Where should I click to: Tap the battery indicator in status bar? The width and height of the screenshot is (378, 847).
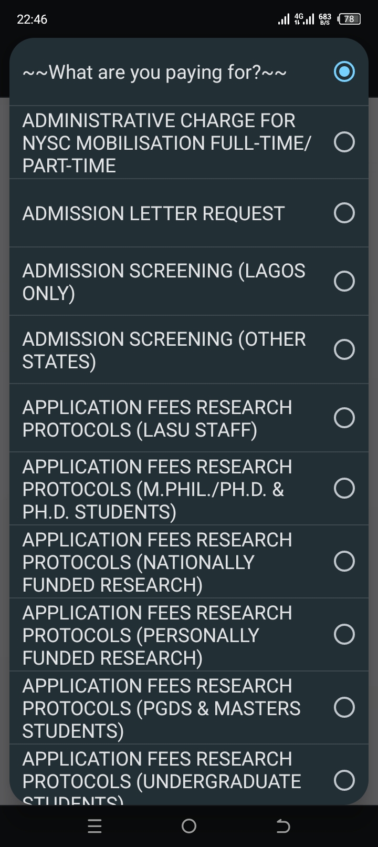[x=350, y=19]
